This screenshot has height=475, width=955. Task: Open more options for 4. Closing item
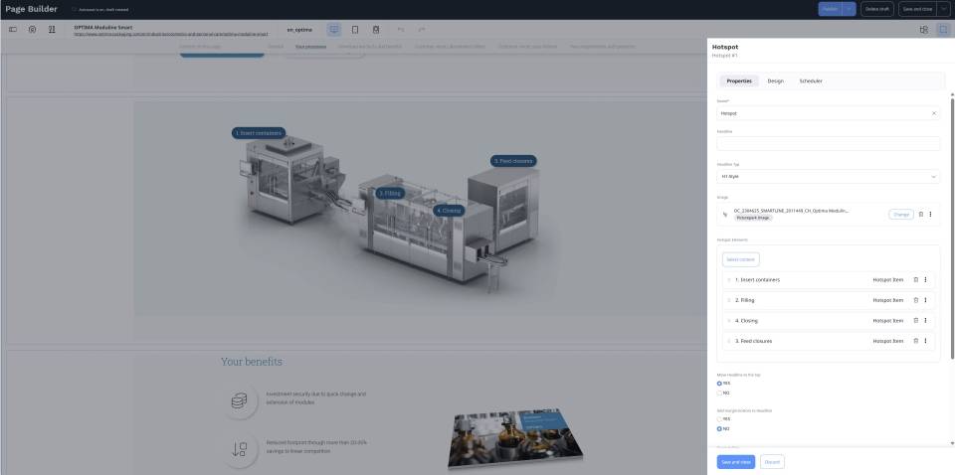pos(926,321)
